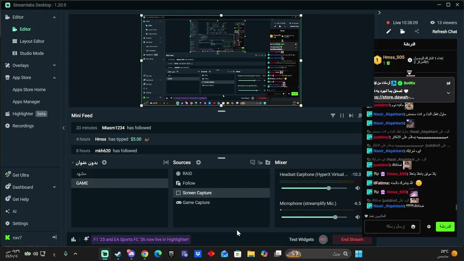Collapse the chat panel arrow
The image size is (464, 261).
coord(379,13)
